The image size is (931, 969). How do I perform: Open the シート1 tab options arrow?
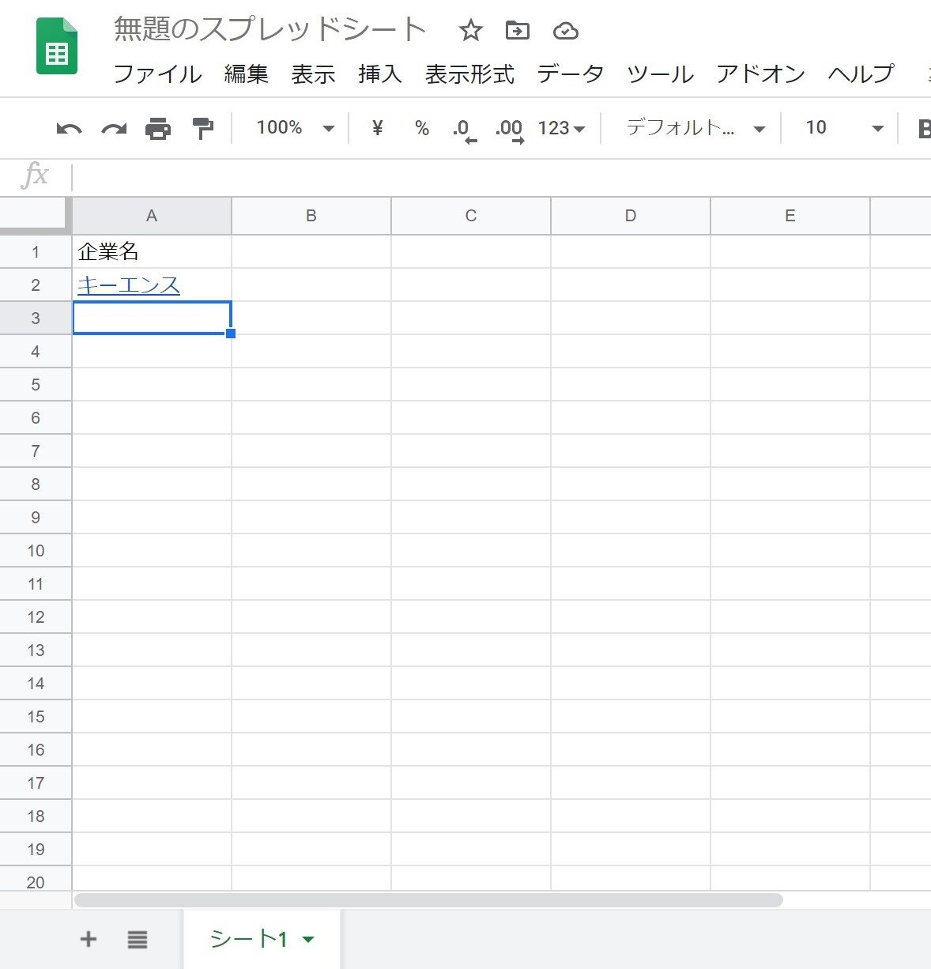tap(308, 940)
